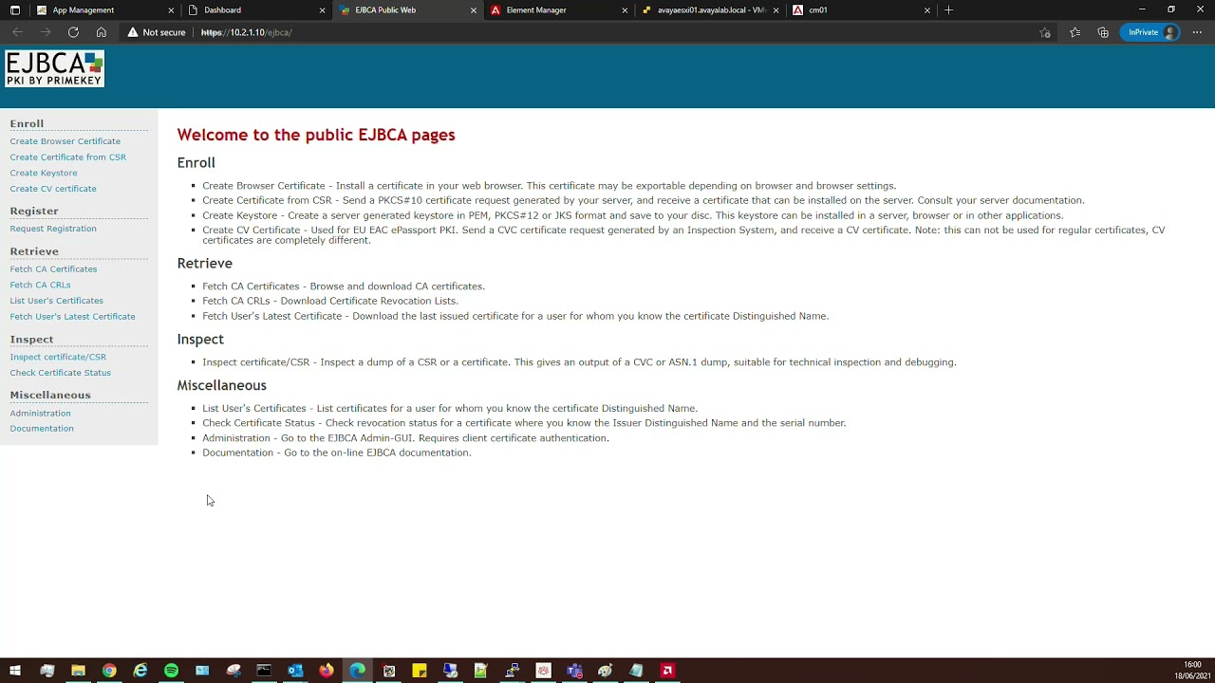Click the InPrivate profile badge

(1151, 32)
